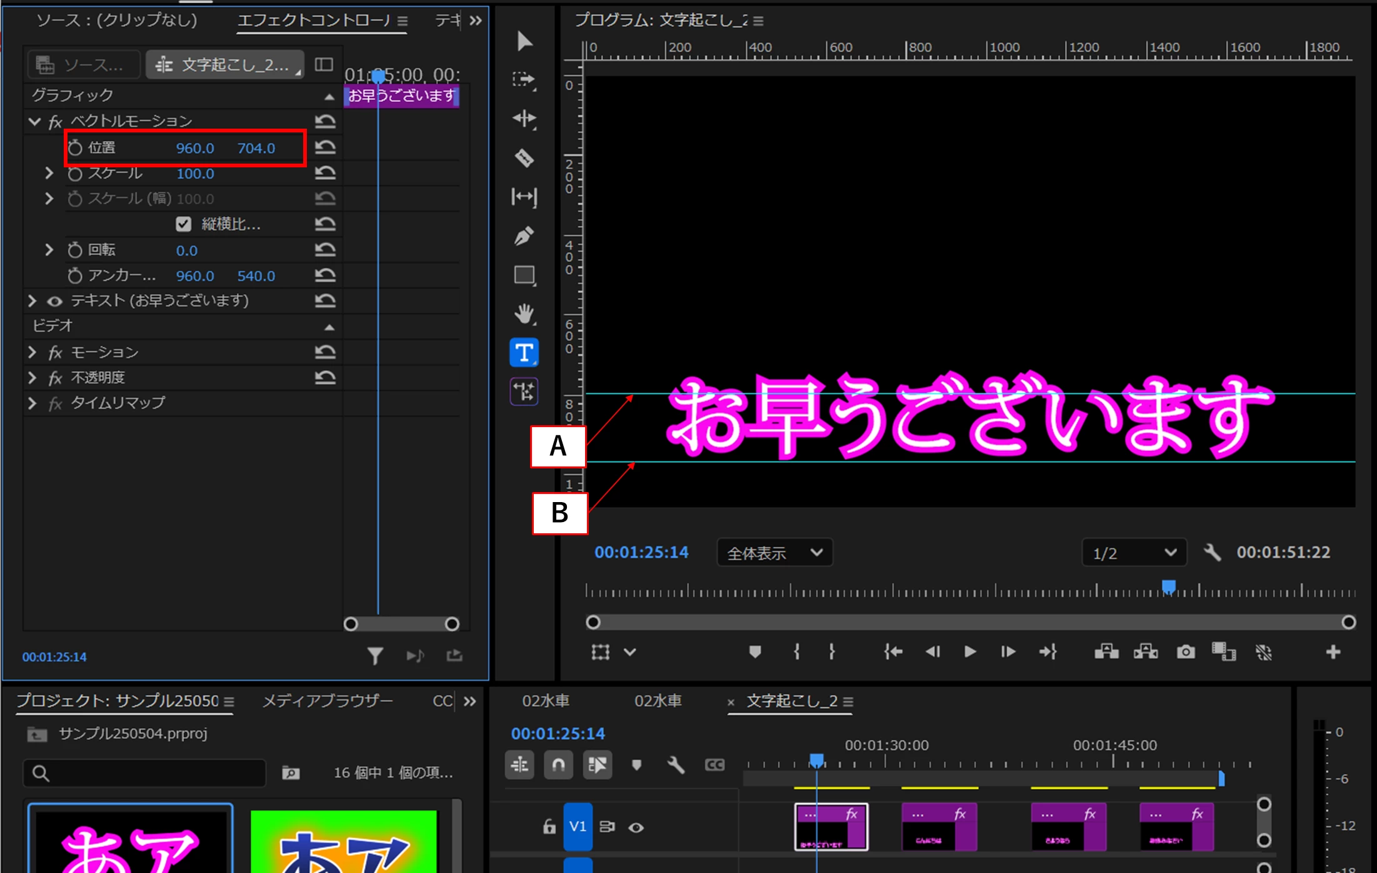Toggle the V1 track lock
The width and height of the screenshot is (1377, 873).
(x=549, y=827)
